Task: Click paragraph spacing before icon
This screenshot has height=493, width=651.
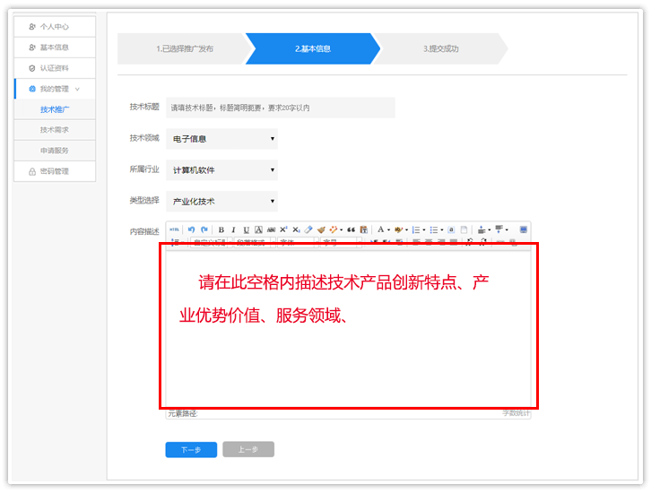Action: click(482, 229)
